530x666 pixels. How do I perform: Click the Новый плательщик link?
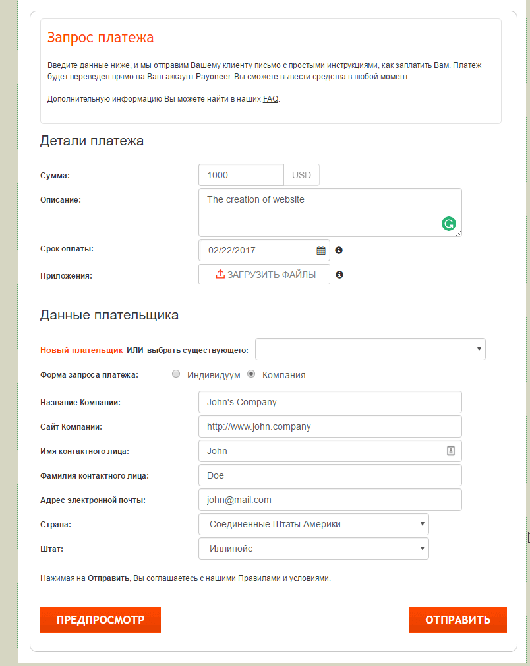(82, 350)
